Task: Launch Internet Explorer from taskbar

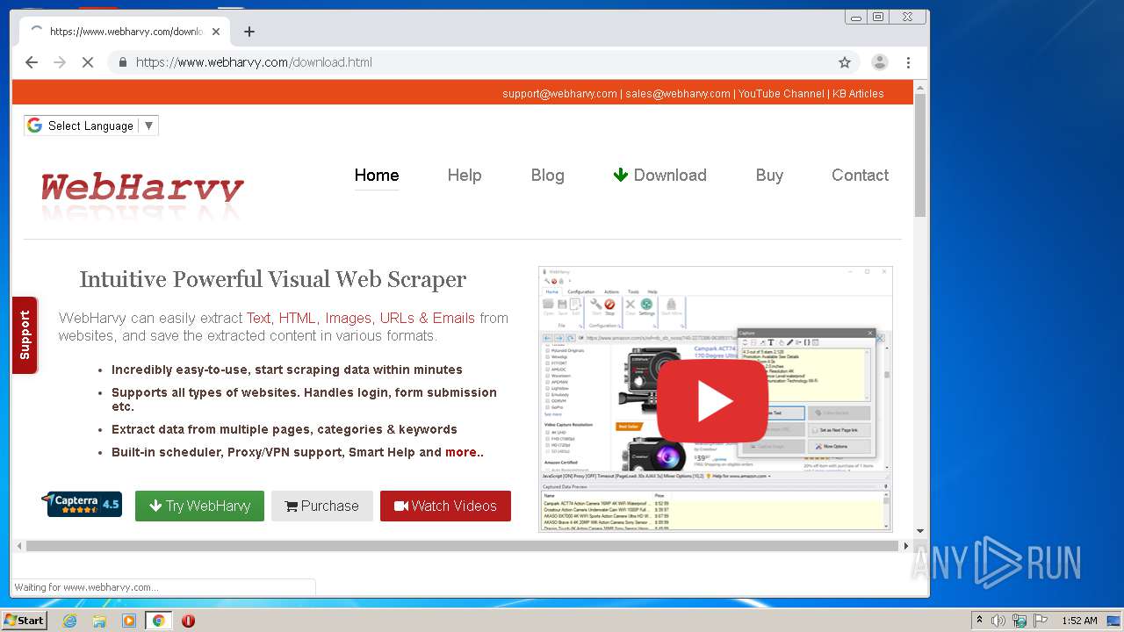Action: 70,621
